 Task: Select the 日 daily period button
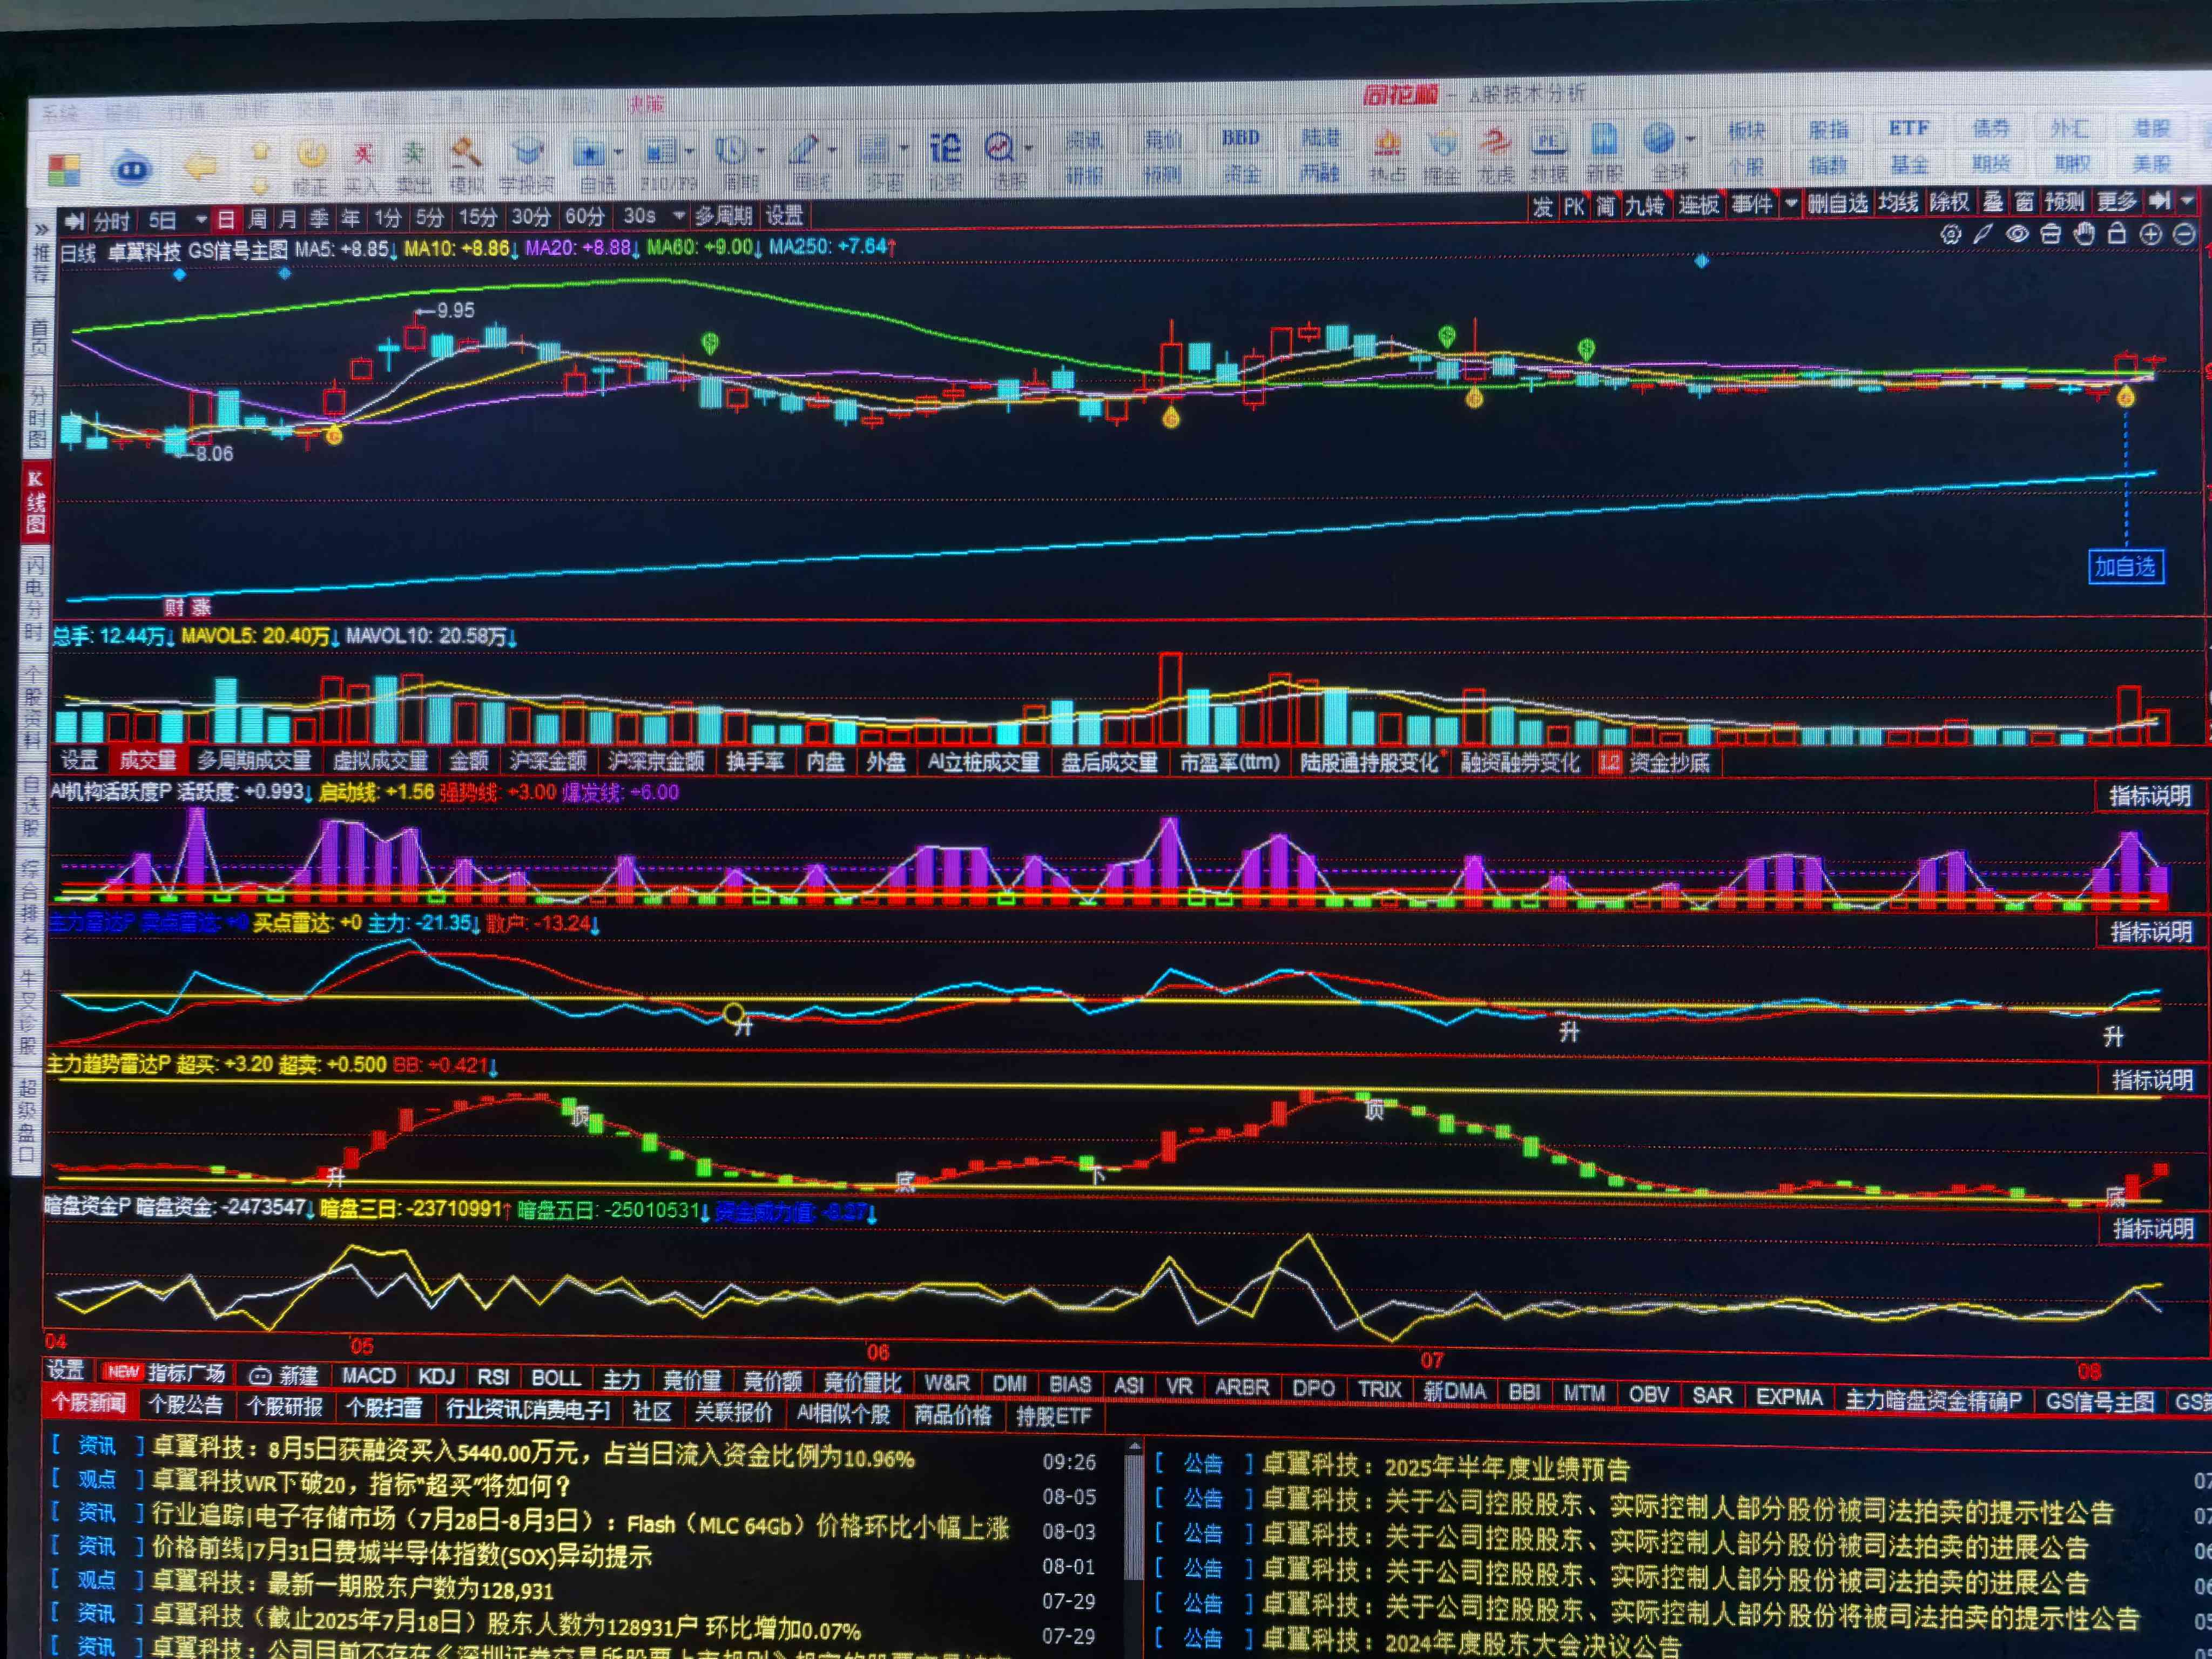click(226, 219)
